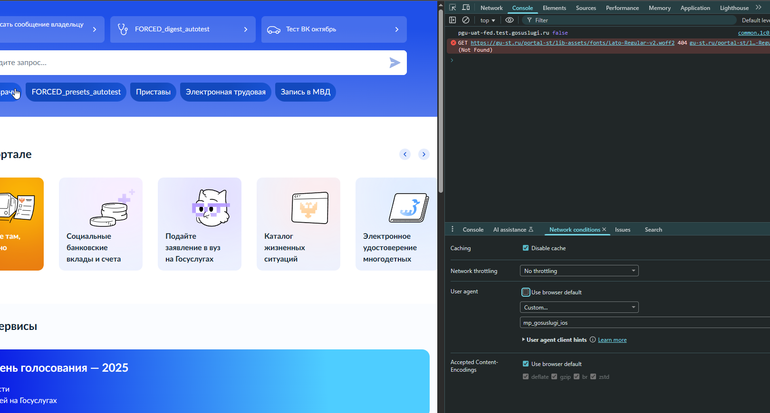The width and height of the screenshot is (770, 413).
Task: Select the Электронная трудовая chip
Action: pyautogui.click(x=226, y=92)
